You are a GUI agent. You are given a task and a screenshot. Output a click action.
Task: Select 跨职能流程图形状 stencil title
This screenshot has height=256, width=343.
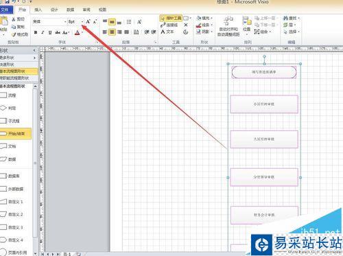(19, 78)
